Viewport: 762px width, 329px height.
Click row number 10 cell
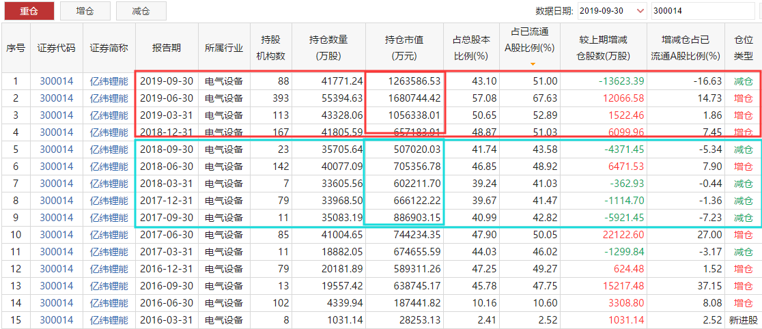coord(16,235)
